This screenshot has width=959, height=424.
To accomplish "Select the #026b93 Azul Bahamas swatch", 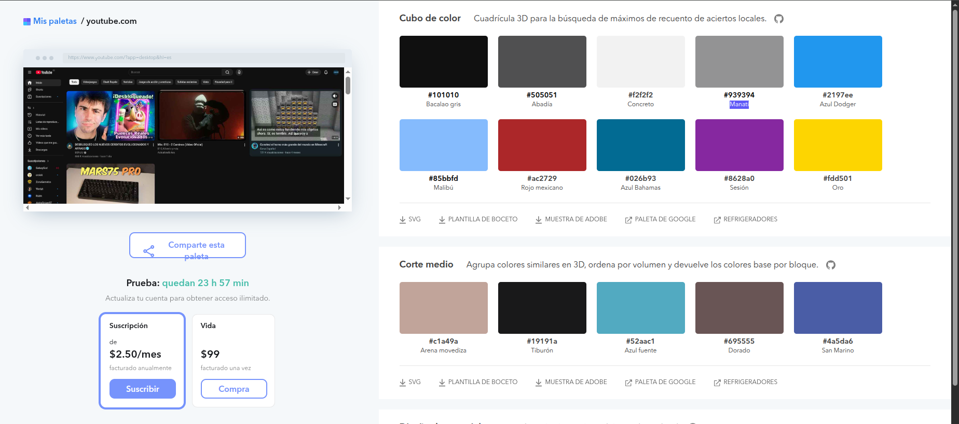I will click(x=641, y=145).
